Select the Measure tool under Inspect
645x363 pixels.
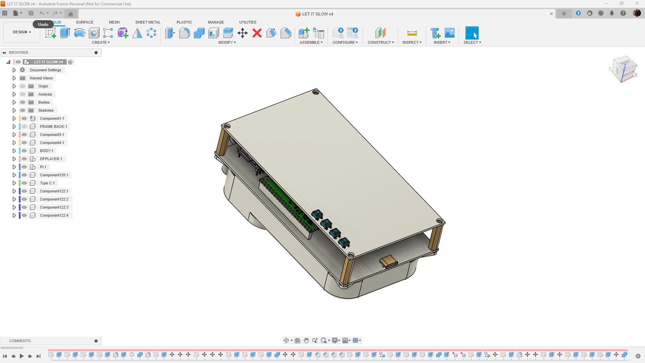412,33
